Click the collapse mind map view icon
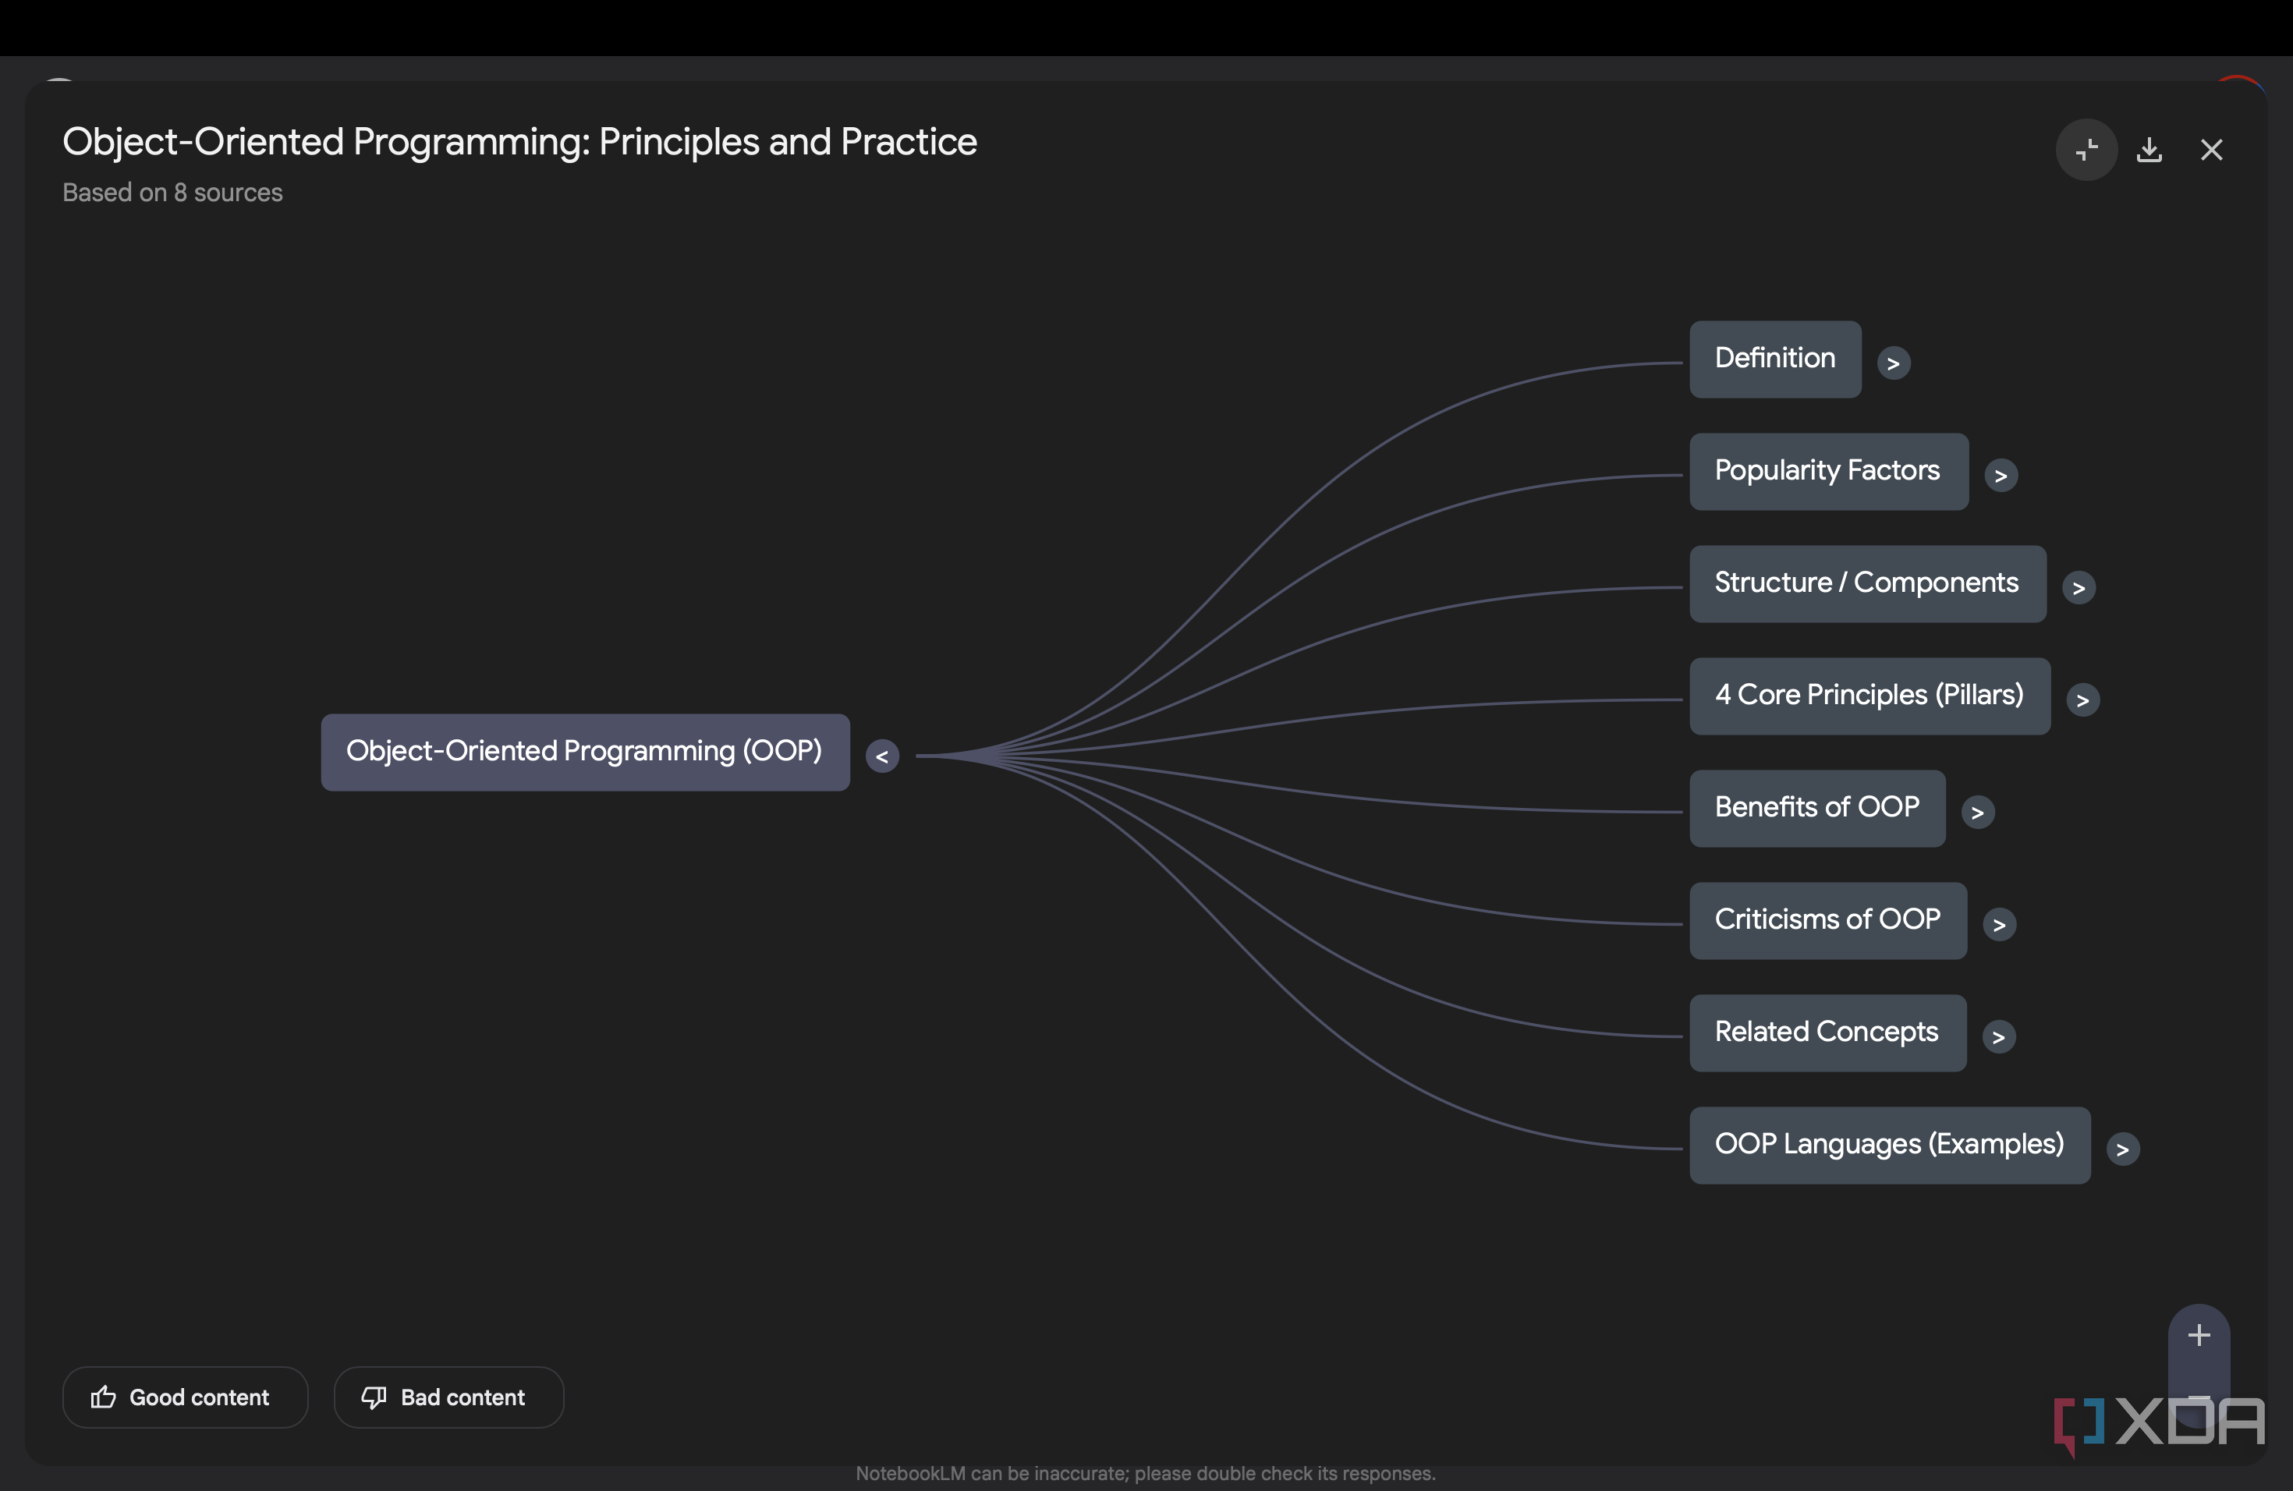This screenshot has height=1491, width=2293. click(2086, 151)
